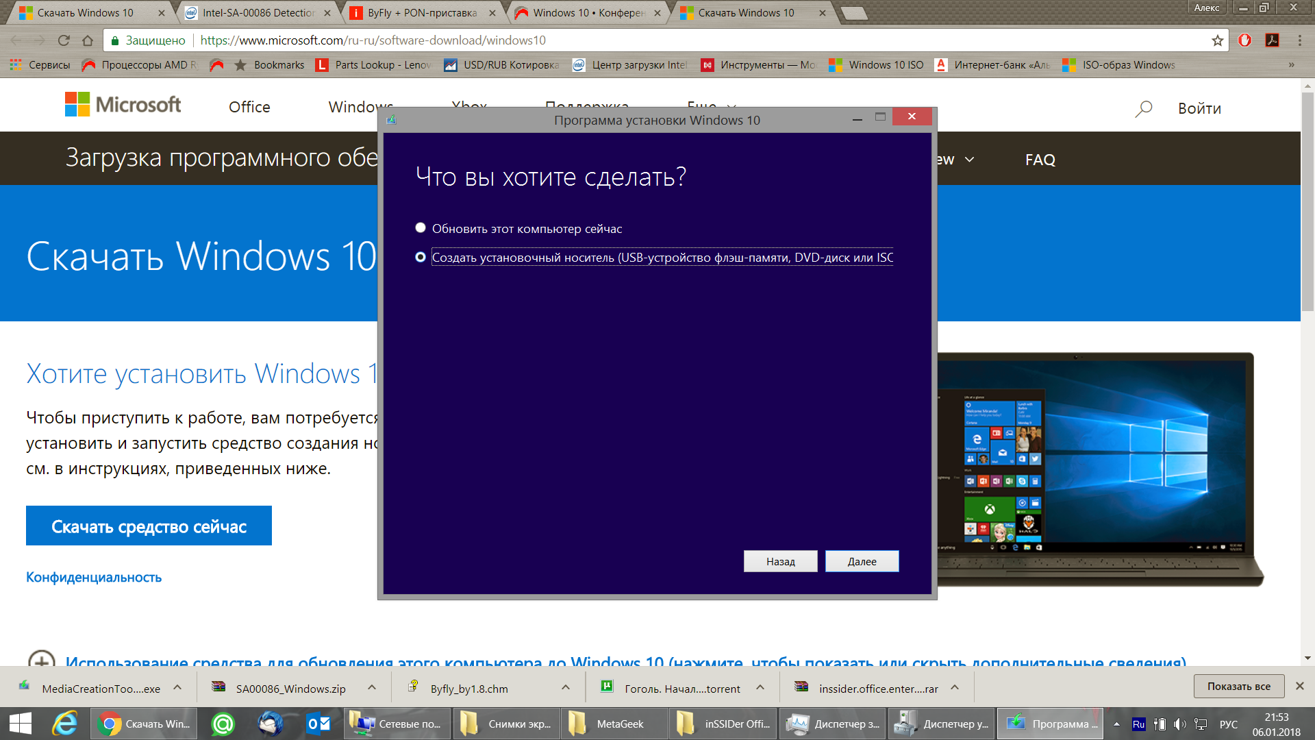The width and height of the screenshot is (1315, 740).
Task: Click the home page icon
Action: [87, 40]
